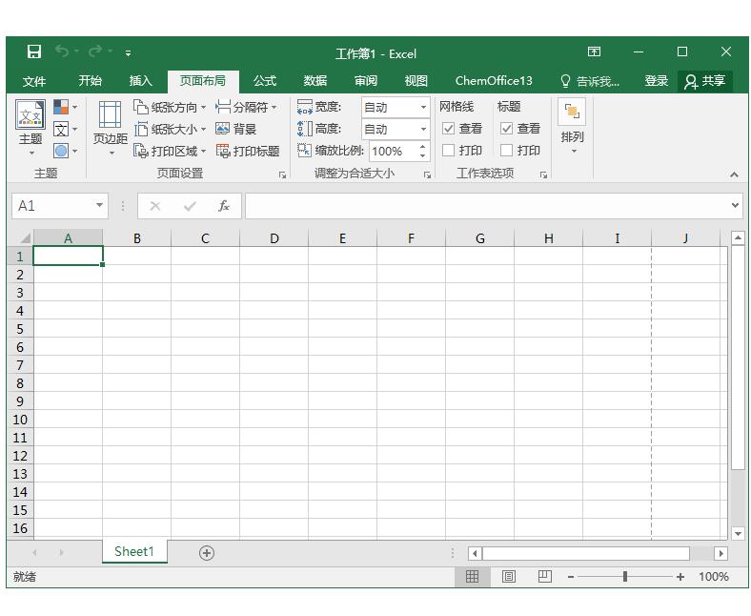Click the Redo arrow icon
This screenshot has height=616, width=751.
pyautogui.click(x=95, y=51)
